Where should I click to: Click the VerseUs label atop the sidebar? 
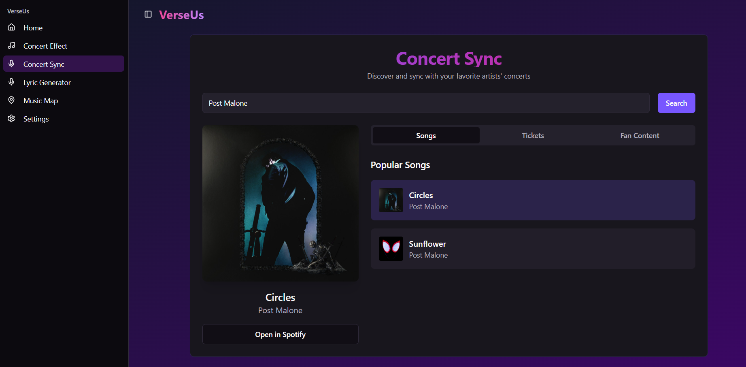[18, 11]
